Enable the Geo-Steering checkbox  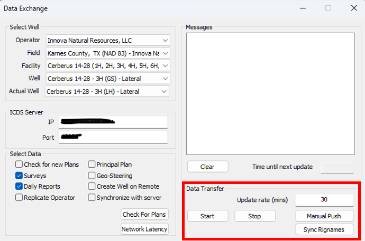tap(92, 176)
